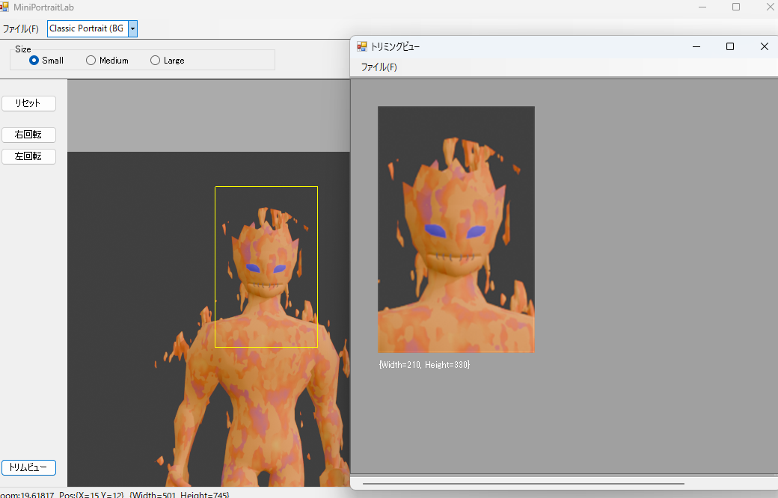
Task: Select the Small size radio button
Action: point(34,61)
